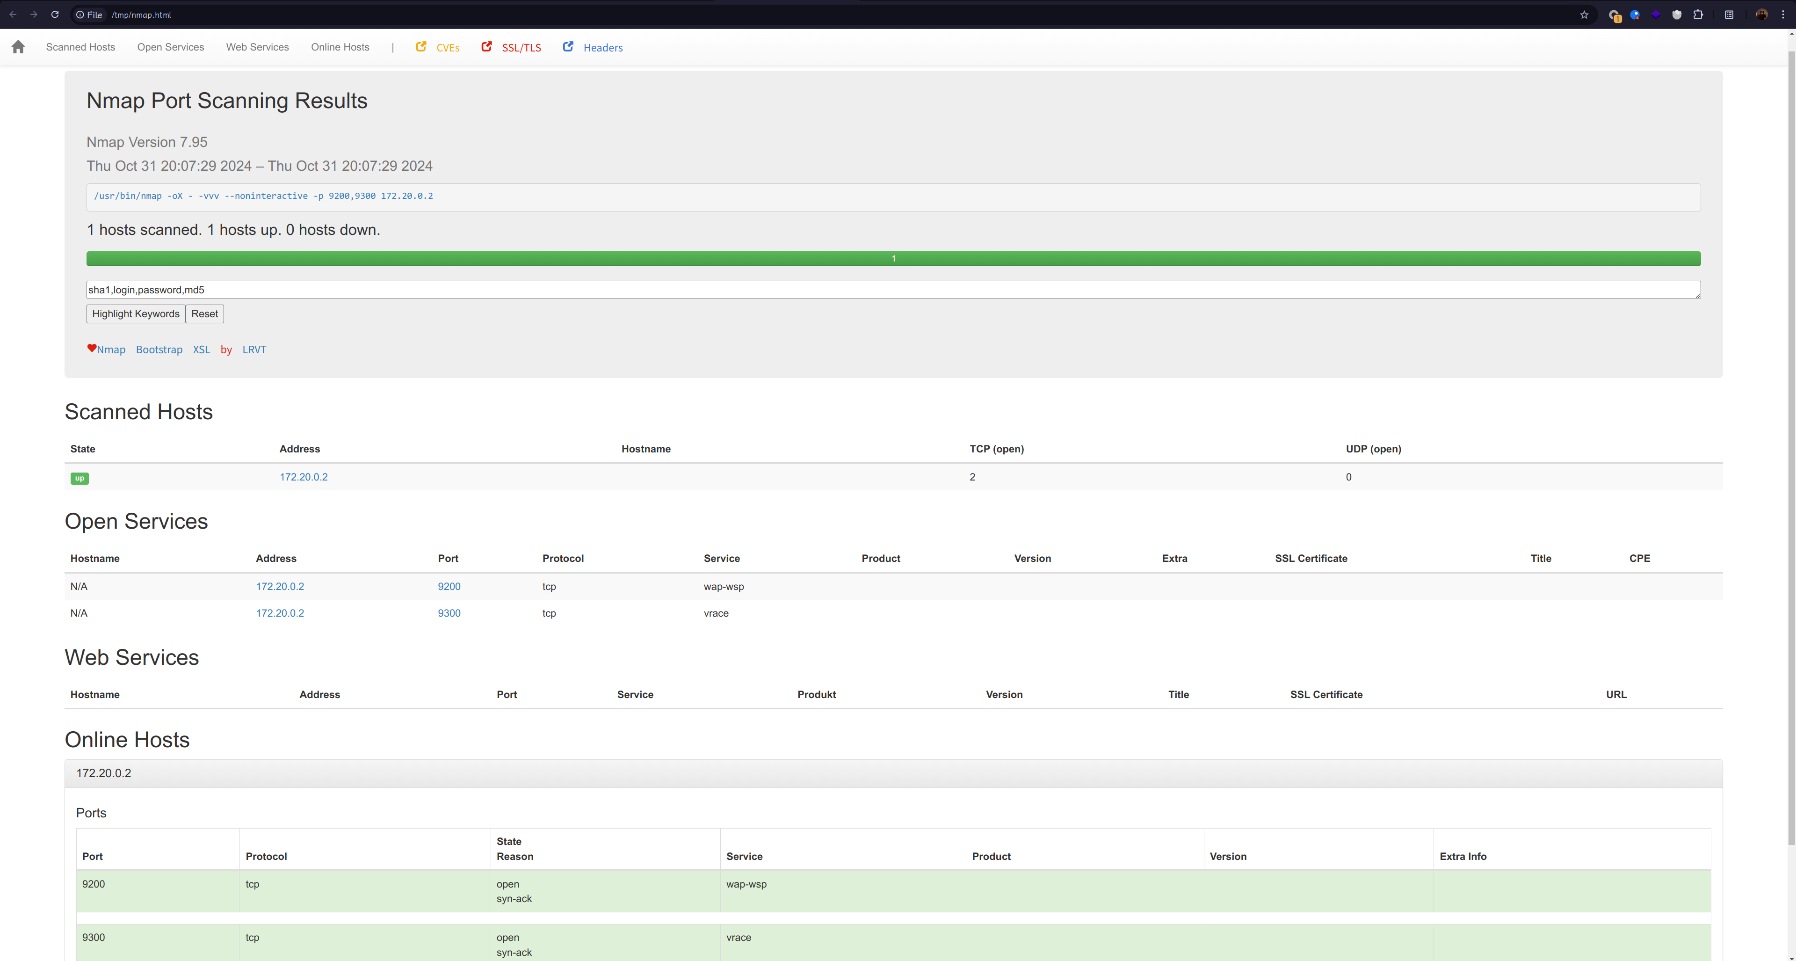
Task: Click port 9300 link in open services
Action: 449,613
